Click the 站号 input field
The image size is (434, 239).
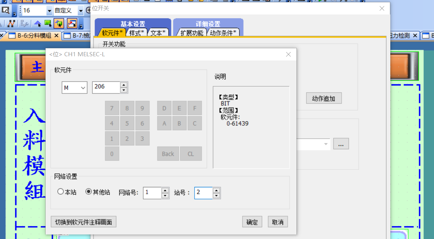pyautogui.click(x=203, y=193)
